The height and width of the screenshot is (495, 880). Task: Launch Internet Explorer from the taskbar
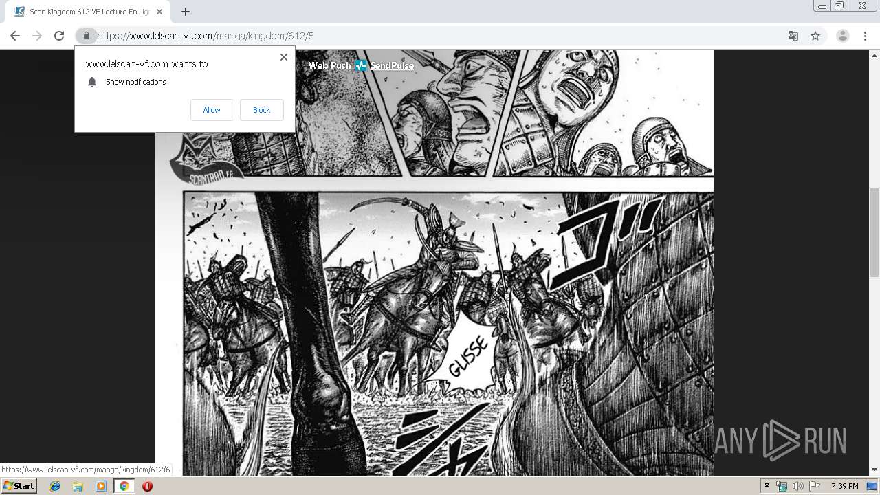click(55, 486)
